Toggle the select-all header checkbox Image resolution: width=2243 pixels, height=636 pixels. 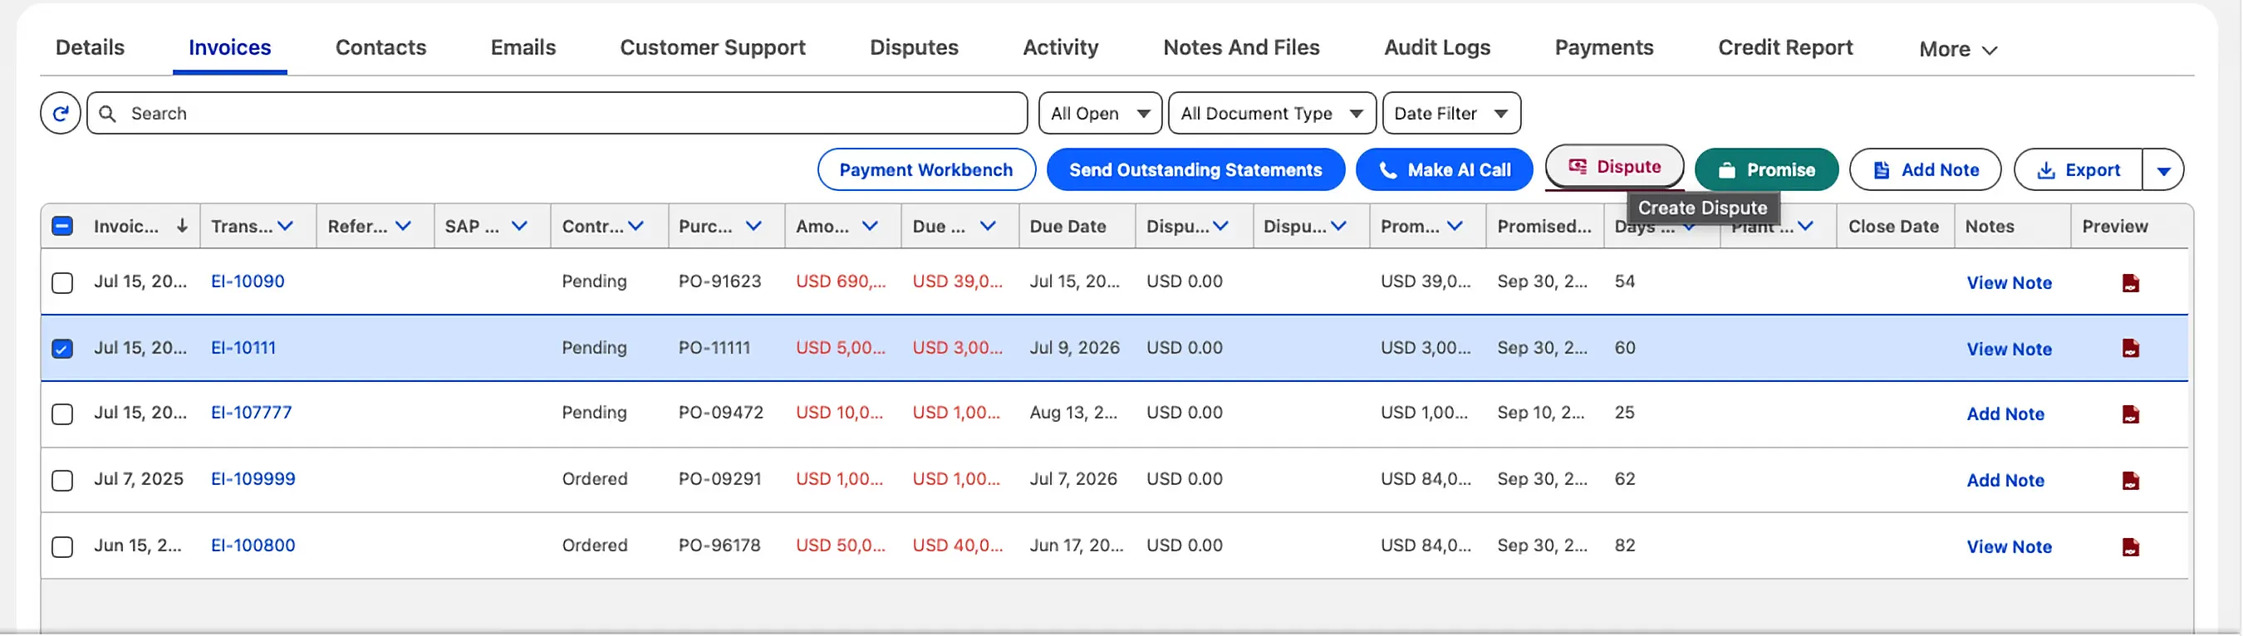[61, 226]
